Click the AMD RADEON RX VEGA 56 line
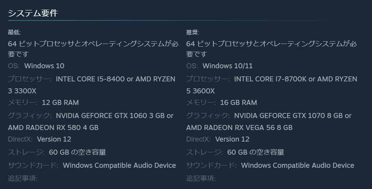The image size is (372, 189). 239,128
